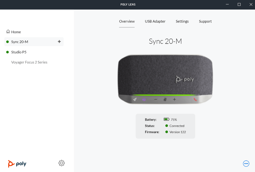Click the mute microphone button on the speaker
Image resolution: width=255 pixels, height=172 pixels.
[x=165, y=99]
